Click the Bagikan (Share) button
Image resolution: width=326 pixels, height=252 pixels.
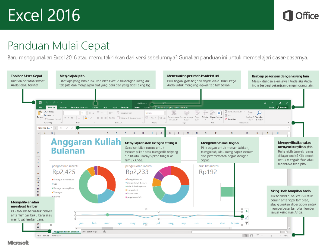(282, 107)
